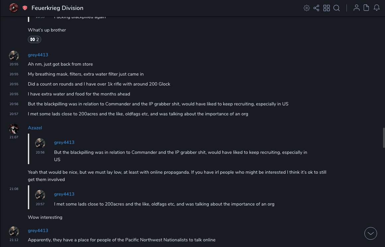The width and height of the screenshot is (385, 247).
Task: Click the share room icon
Action: 316,8
